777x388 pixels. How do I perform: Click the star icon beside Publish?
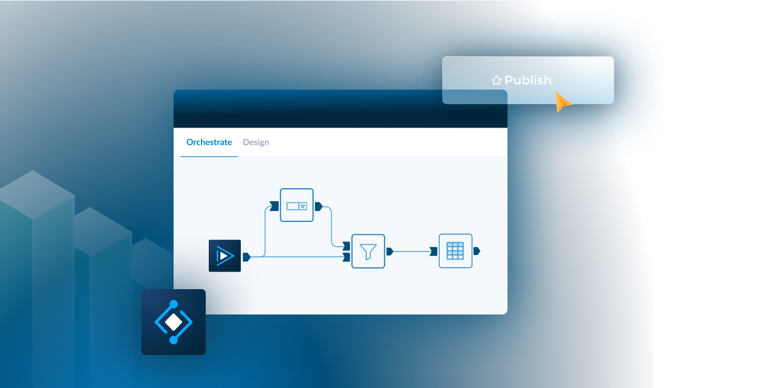point(496,81)
